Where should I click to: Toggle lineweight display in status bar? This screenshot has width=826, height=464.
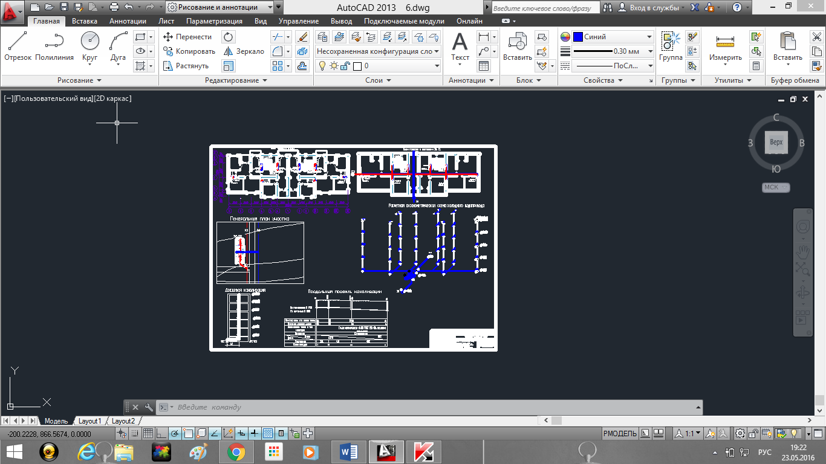[255, 434]
